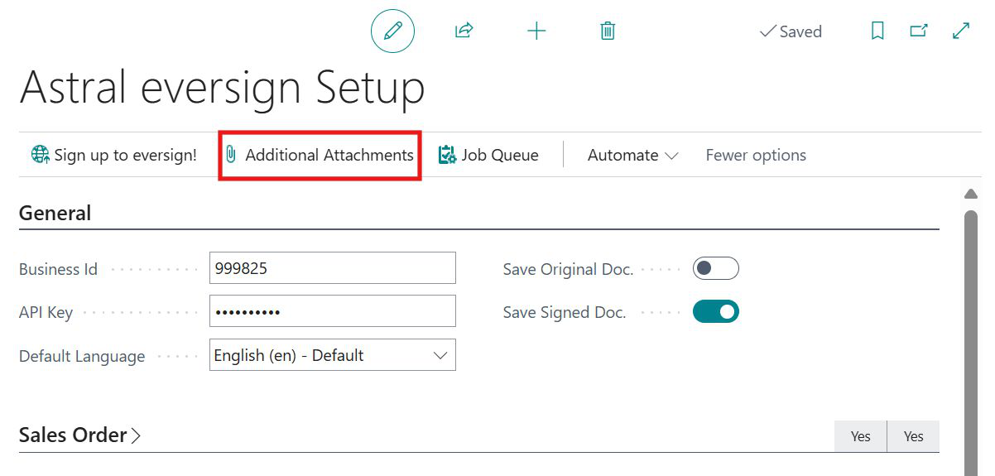Click the paperclip icon for Additional Attachments
Screen dimensions: 995x476
coord(232,155)
